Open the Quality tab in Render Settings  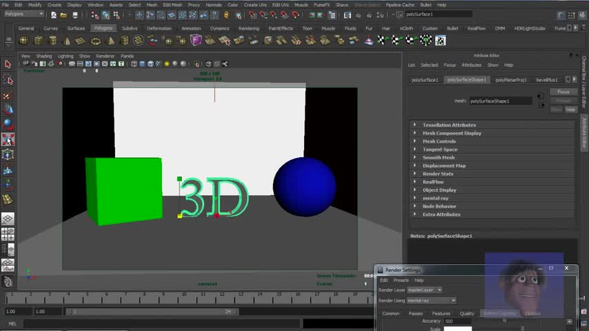tap(467, 313)
